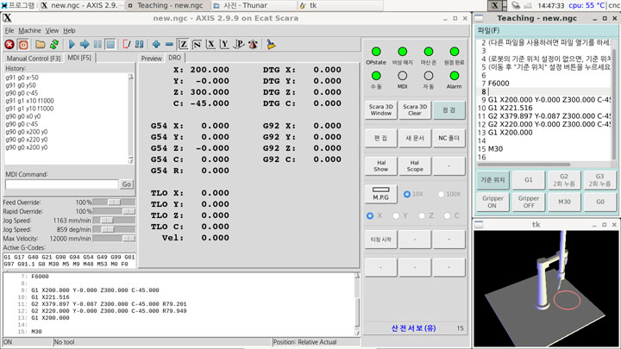Insert M30 using the Teaching button
The width and height of the screenshot is (621, 349).
click(x=564, y=202)
